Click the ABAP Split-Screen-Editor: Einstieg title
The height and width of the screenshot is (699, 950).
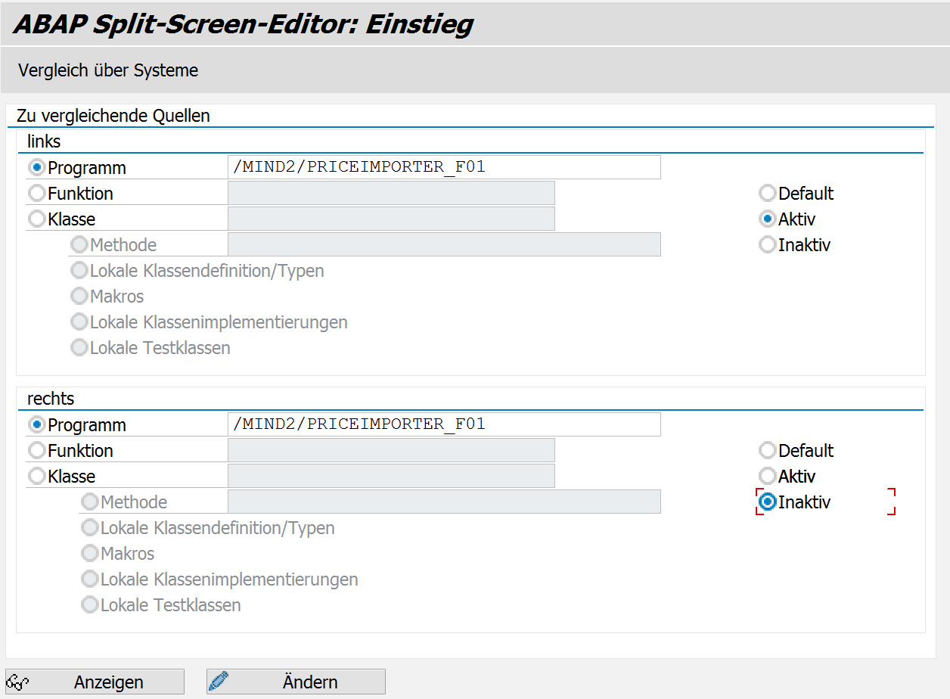pos(244,24)
